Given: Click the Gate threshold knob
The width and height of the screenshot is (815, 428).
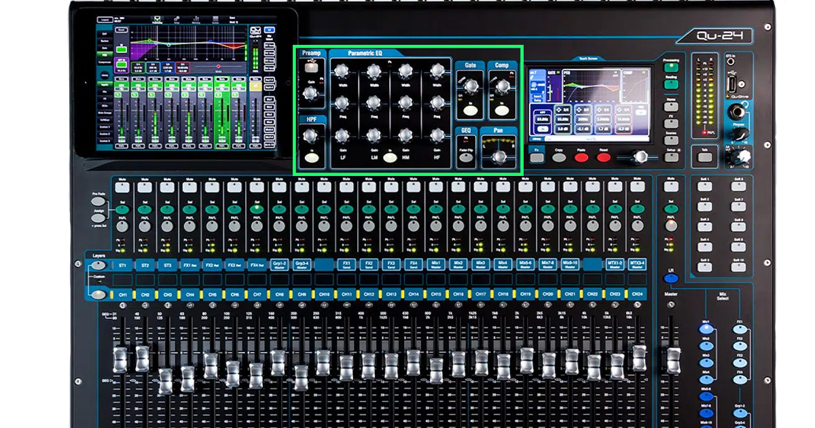Looking at the screenshot, I should 470,86.
